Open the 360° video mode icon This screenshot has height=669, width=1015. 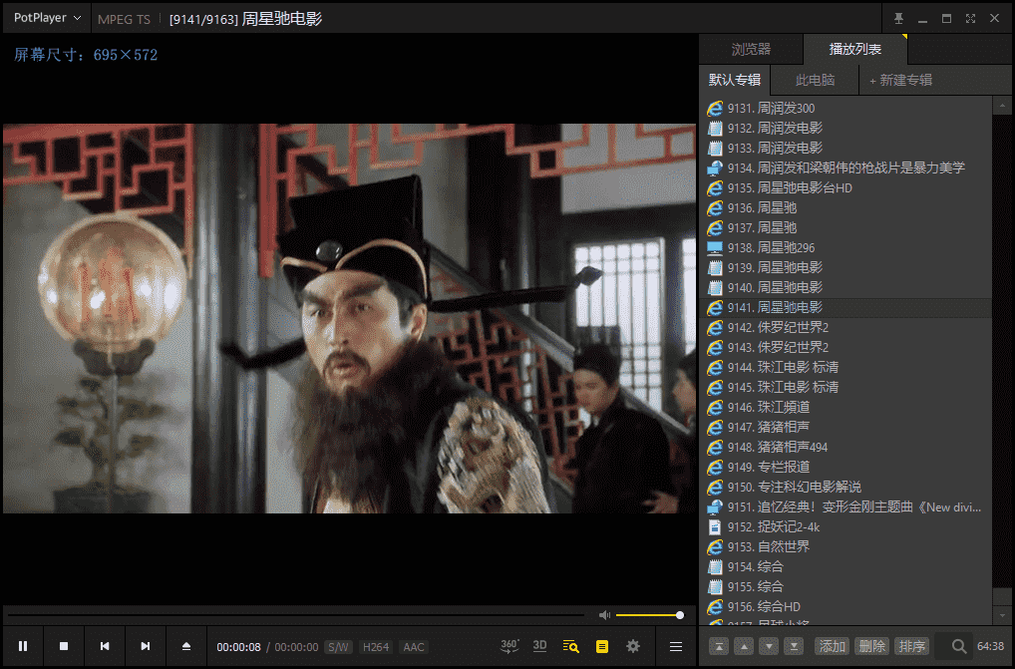pos(509,646)
